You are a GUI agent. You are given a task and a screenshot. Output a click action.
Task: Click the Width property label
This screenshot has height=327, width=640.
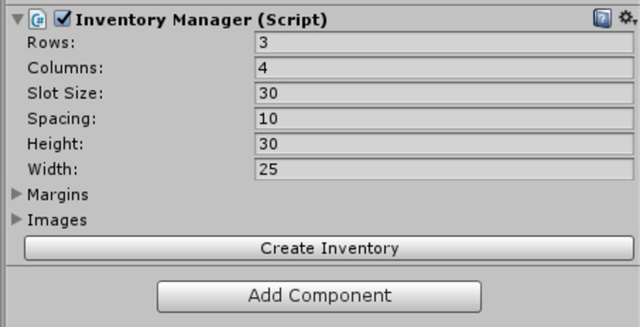coord(51,169)
